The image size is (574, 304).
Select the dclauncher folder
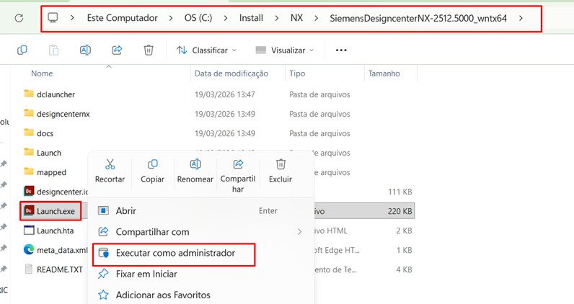tap(56, 94)
